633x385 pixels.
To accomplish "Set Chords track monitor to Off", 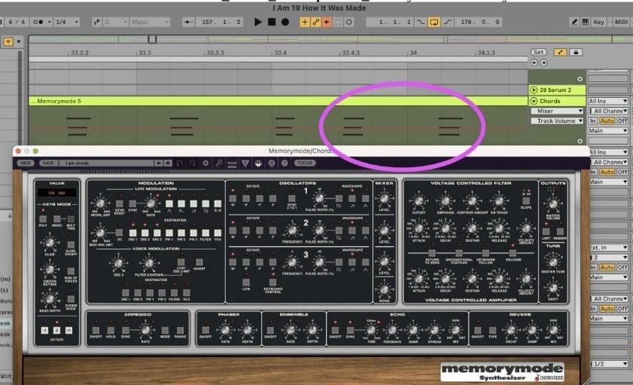I will (x=622, y=121).
